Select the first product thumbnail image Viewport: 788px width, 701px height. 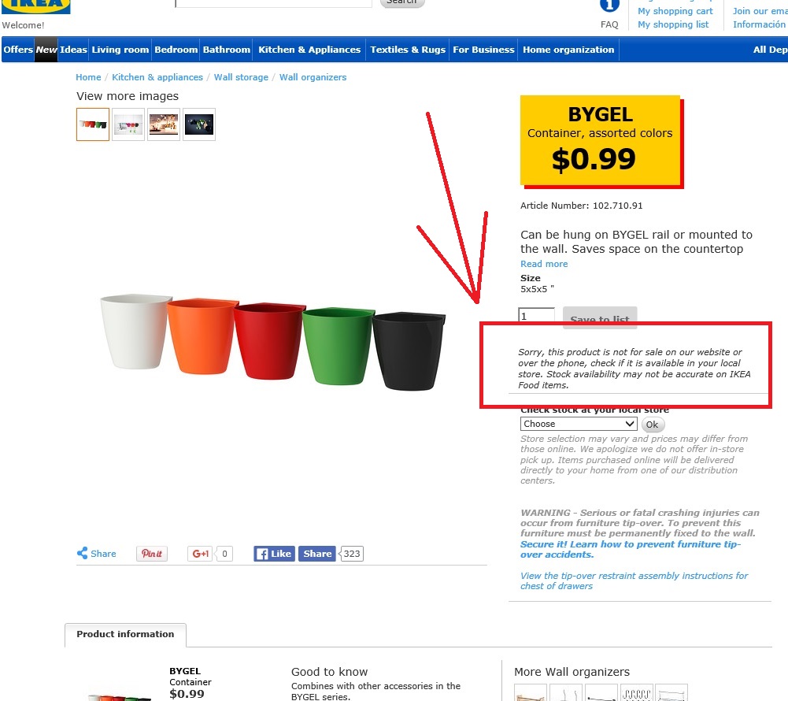click(x=92, y=124)
